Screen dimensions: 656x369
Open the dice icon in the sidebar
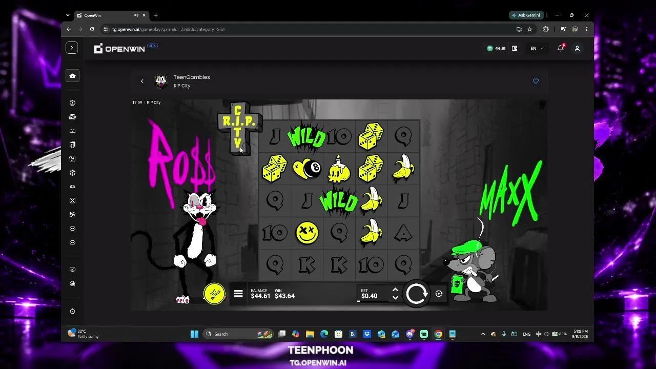72,200
